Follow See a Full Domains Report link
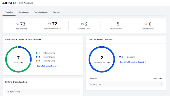 pos(133,62)
